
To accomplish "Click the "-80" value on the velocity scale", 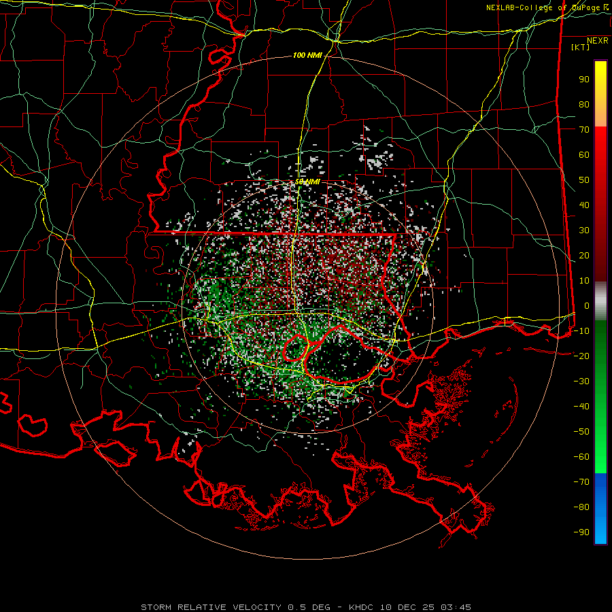I will pos(581,507).
